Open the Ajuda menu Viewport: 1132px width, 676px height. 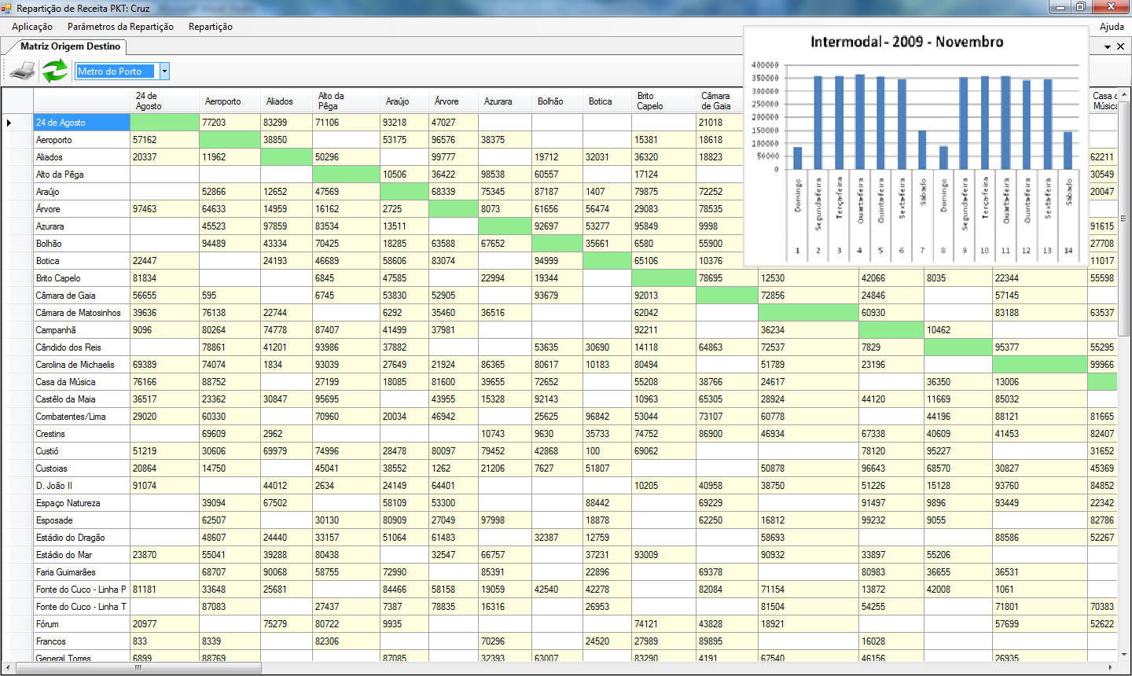pos(1111,27)
